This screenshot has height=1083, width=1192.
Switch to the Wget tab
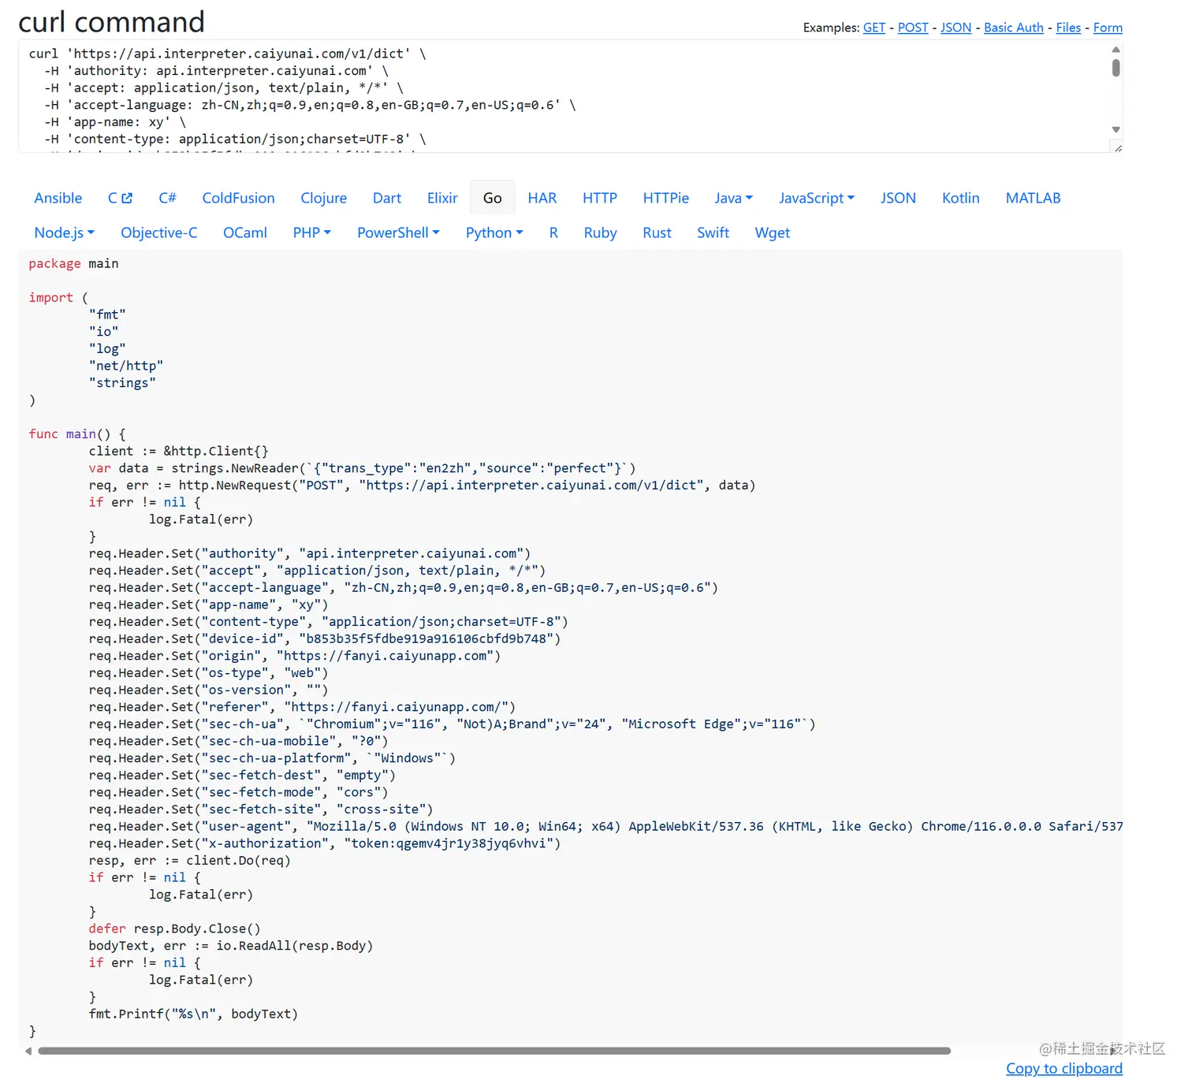click(x=772, y=233)
